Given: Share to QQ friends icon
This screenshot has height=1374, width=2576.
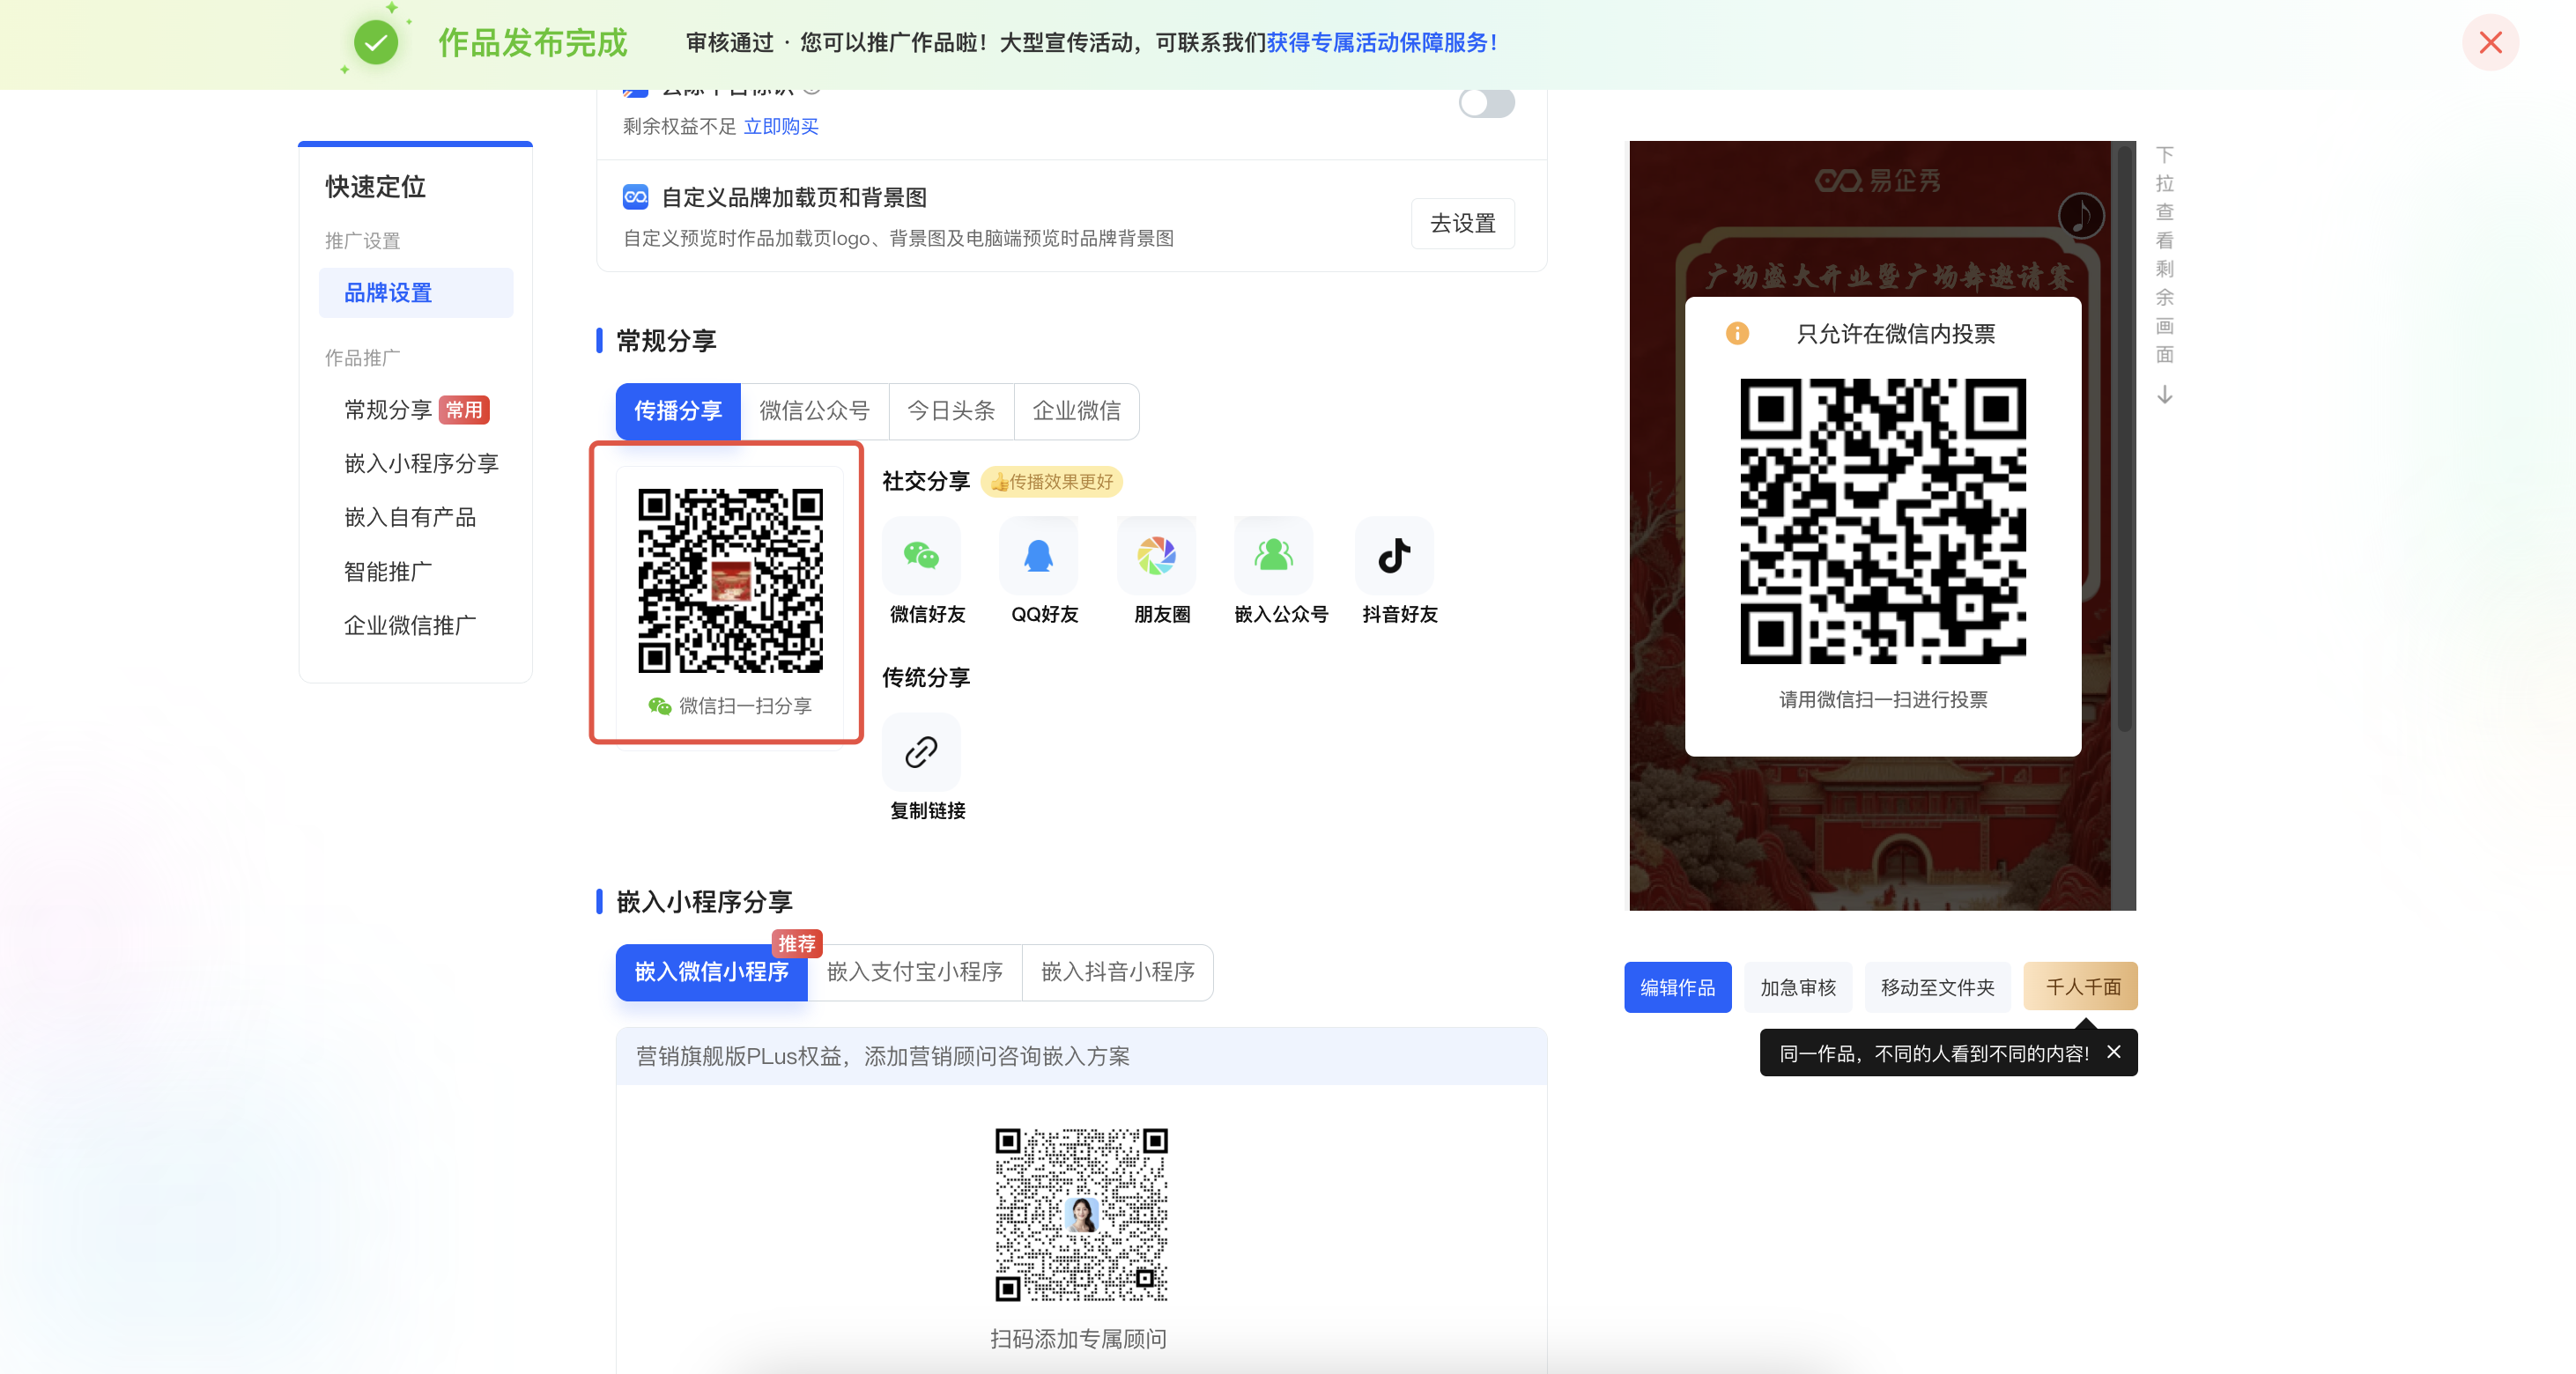Looking at the screenshot, I should pyautogui.click(x=1039, y=555).
